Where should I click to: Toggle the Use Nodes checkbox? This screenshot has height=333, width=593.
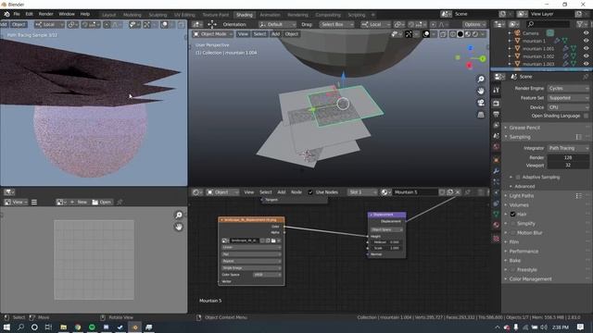(310, 192)
